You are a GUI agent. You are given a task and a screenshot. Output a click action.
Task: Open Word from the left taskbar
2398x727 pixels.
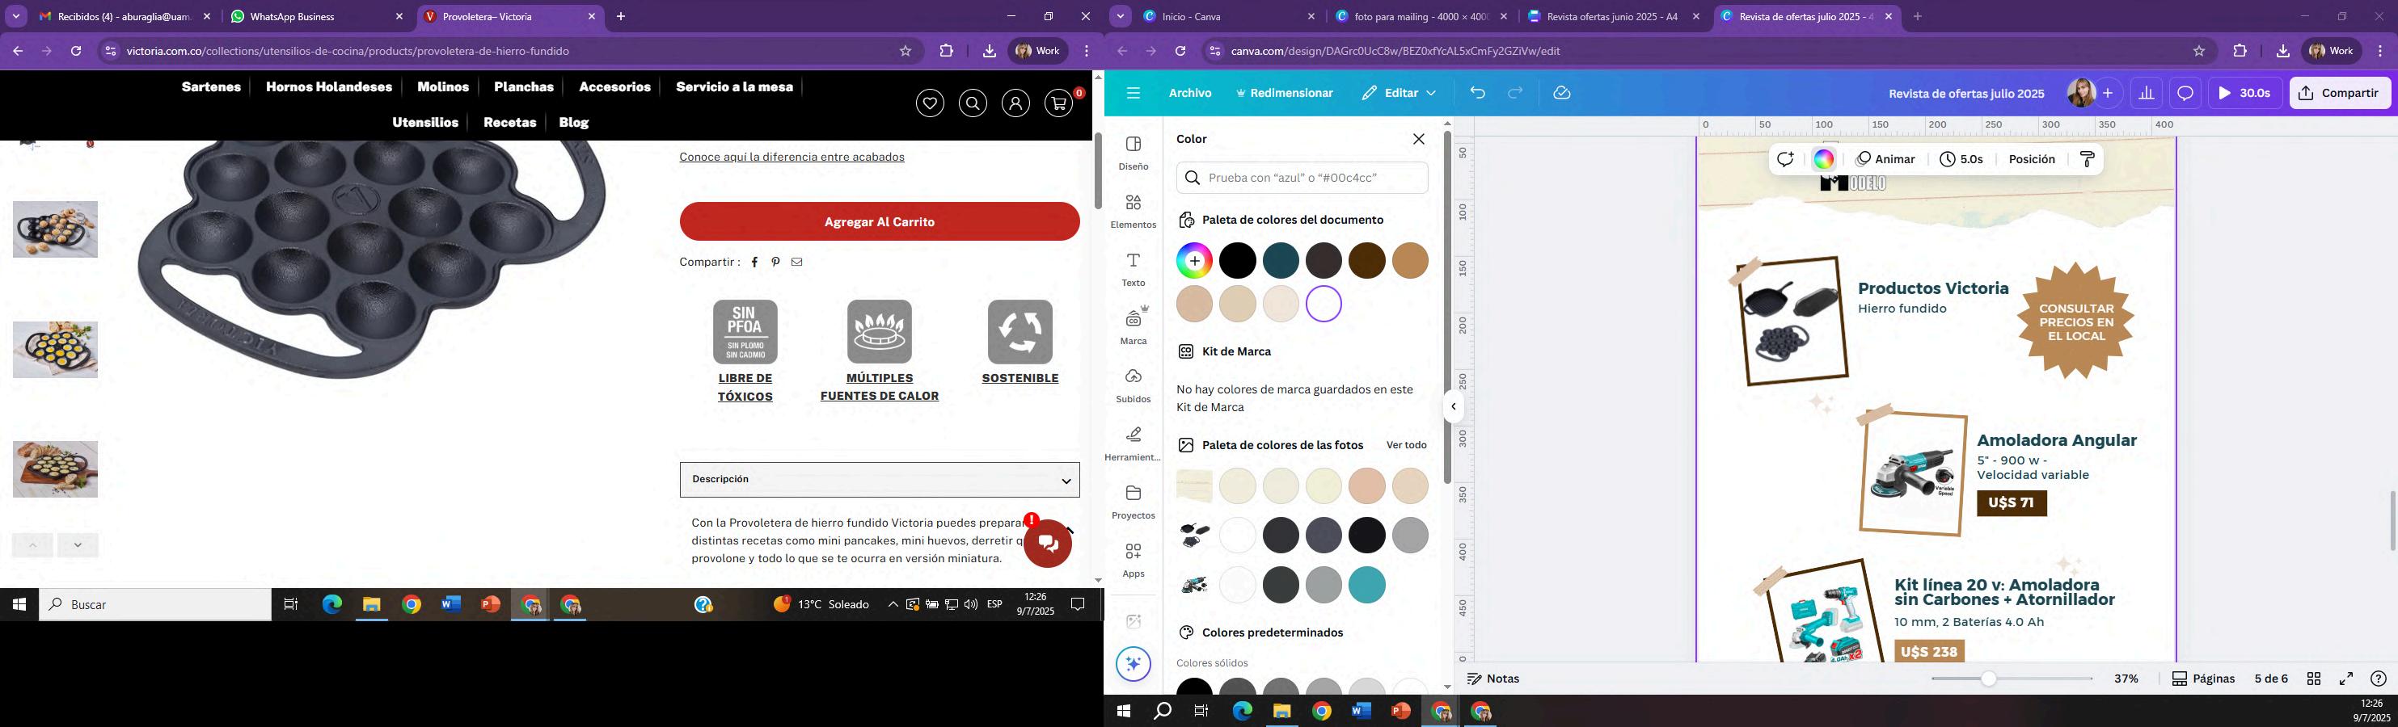coord(451,604)
